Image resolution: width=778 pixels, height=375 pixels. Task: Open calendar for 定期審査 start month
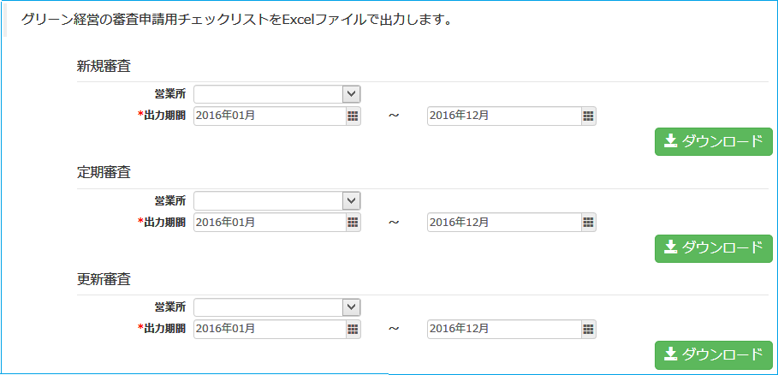click(353, 223)
